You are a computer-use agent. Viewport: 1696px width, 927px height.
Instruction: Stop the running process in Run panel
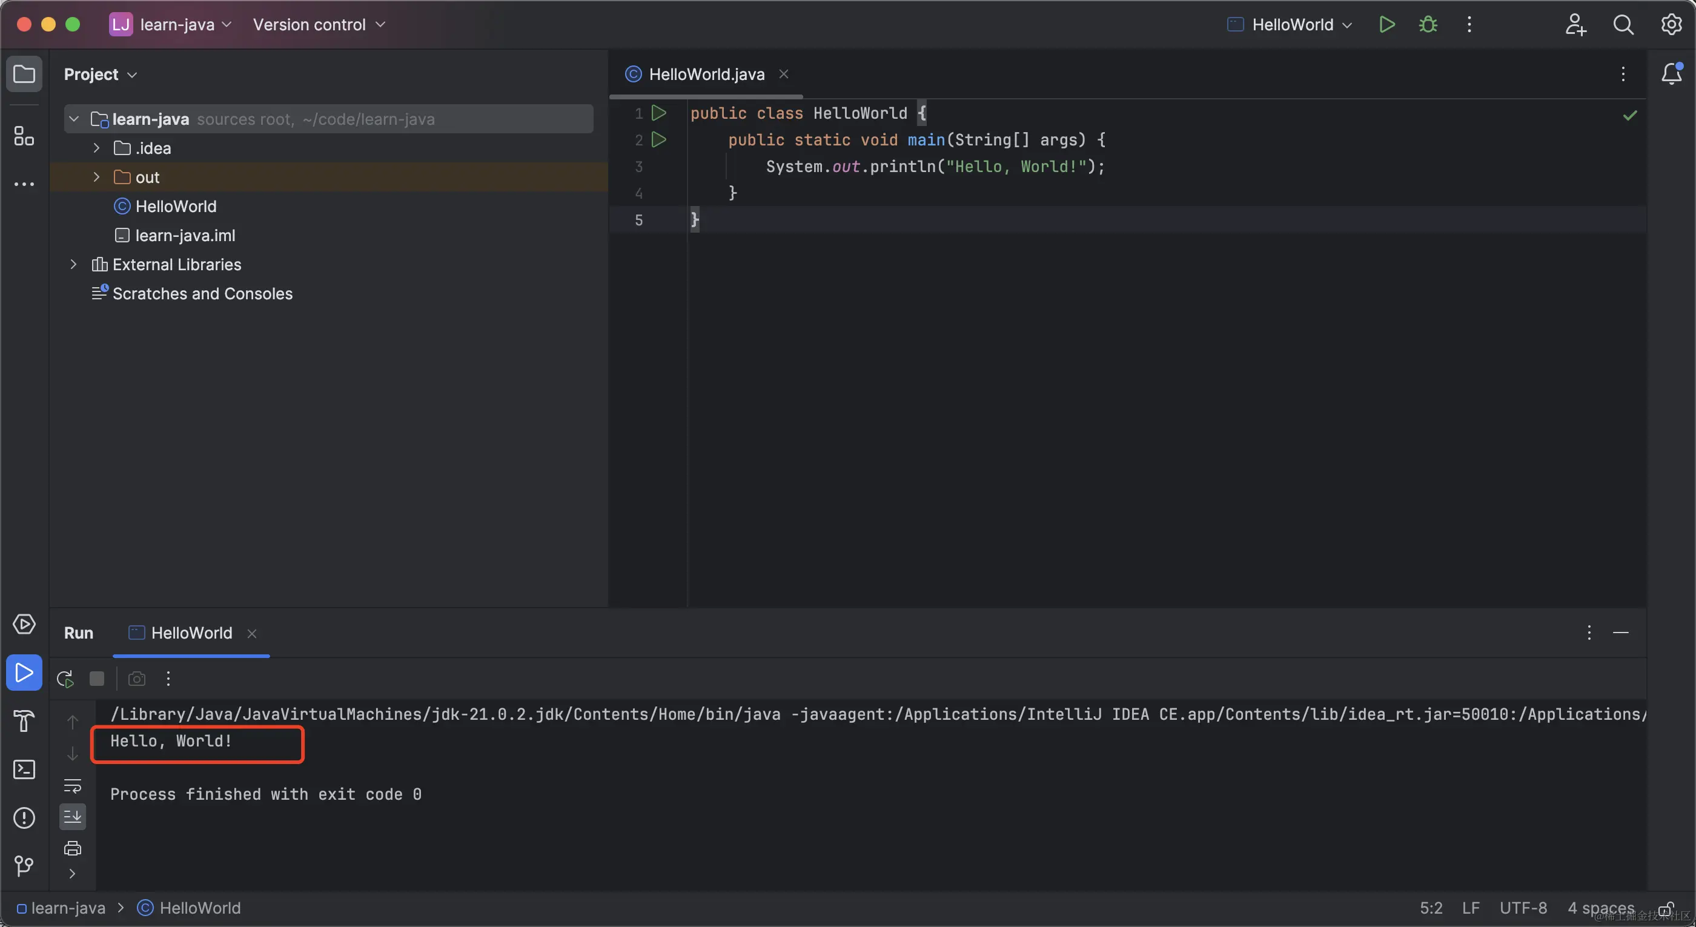tap(97, 679)
